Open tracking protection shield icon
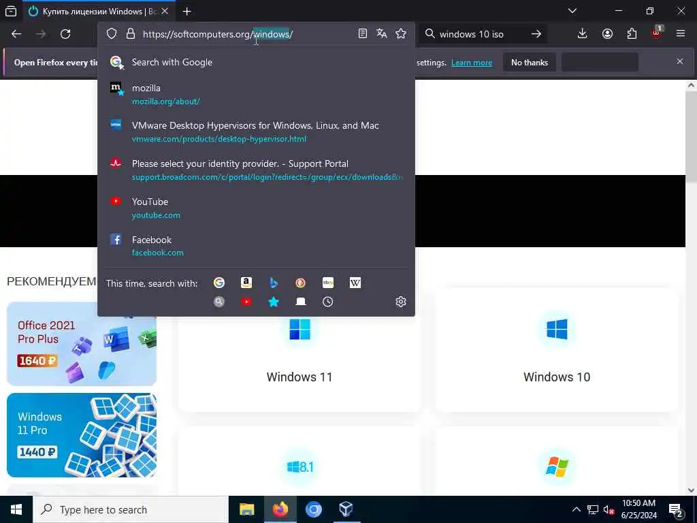This screenshot has height=523, width=697. click(x=112, y=34)
